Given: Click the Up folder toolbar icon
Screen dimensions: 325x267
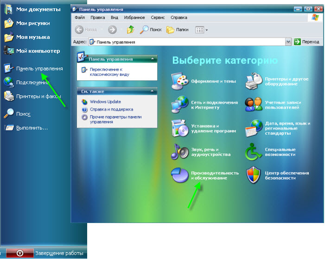Looking at the screenshot, I should point(131,30).
